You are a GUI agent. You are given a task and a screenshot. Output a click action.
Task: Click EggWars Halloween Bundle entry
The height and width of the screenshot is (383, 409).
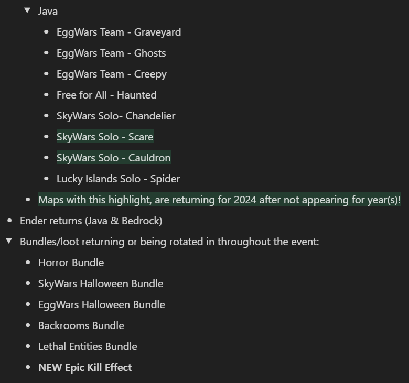click(102, 304)
